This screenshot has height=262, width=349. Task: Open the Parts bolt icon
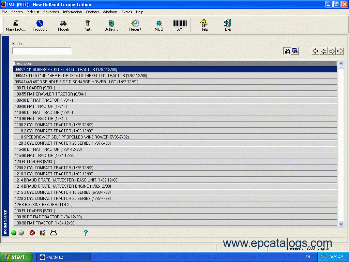(88, 25)
